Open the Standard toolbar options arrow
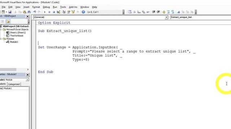This screenshot has width=231, height=129. (x=123, y=12)
